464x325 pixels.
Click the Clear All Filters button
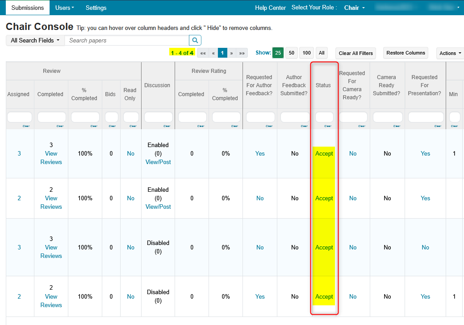coord(355,53)
